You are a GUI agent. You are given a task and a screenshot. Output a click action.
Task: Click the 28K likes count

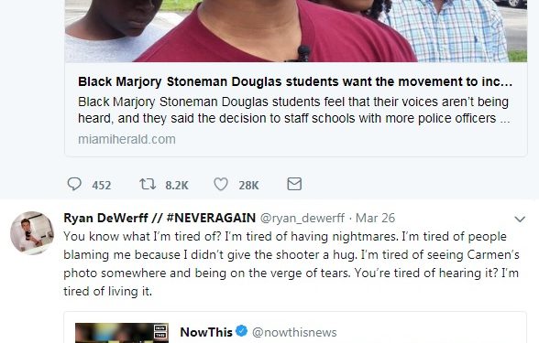pyautogui.click(x=248, y=186)
